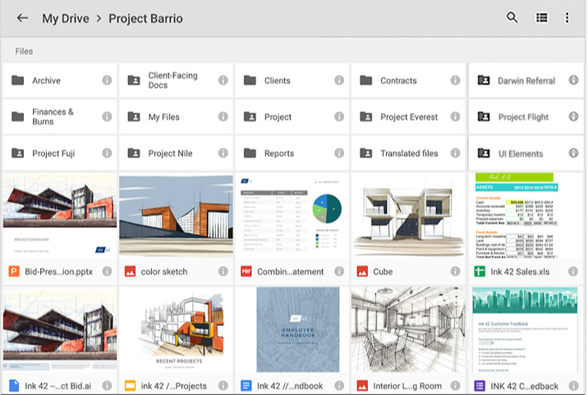
Task: Open the Clients folder
Action: click(x=292, y=80)
